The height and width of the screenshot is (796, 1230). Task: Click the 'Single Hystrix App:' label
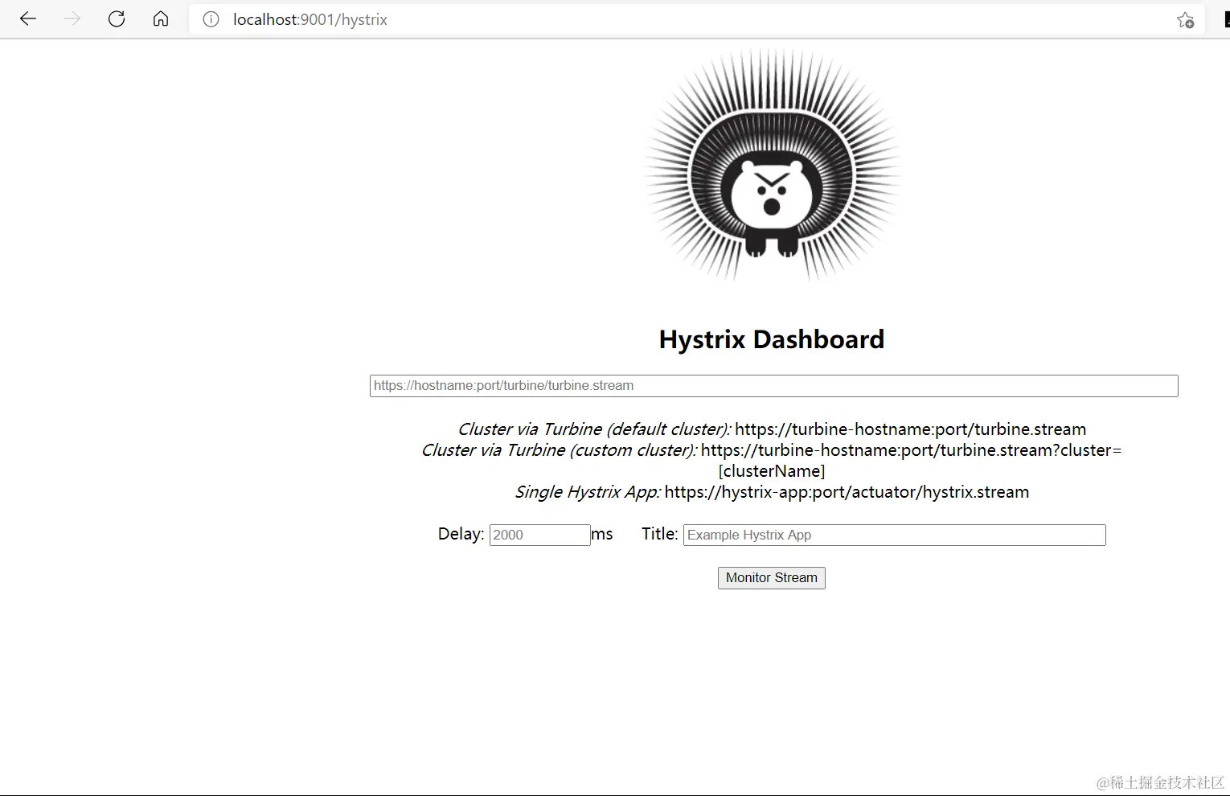tap(588, 492)
